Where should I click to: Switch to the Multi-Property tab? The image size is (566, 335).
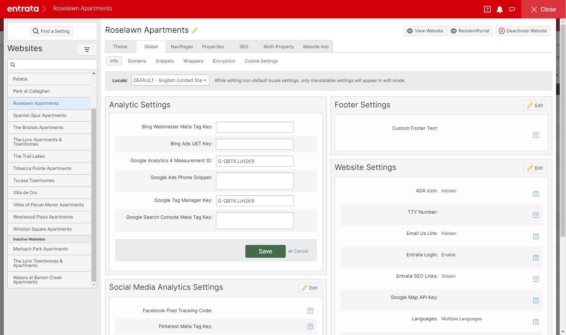[279, 46]
